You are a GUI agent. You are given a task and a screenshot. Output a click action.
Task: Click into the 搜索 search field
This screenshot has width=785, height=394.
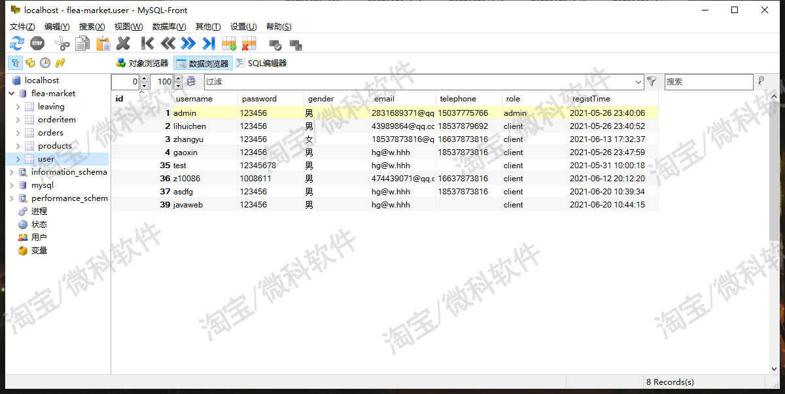pyautogui.click(x=708, y=82)
